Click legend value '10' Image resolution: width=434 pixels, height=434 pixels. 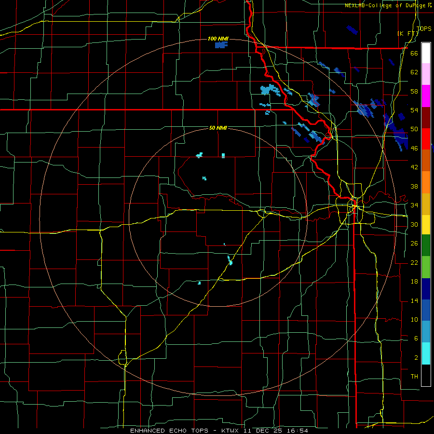(x=414, y=319)
